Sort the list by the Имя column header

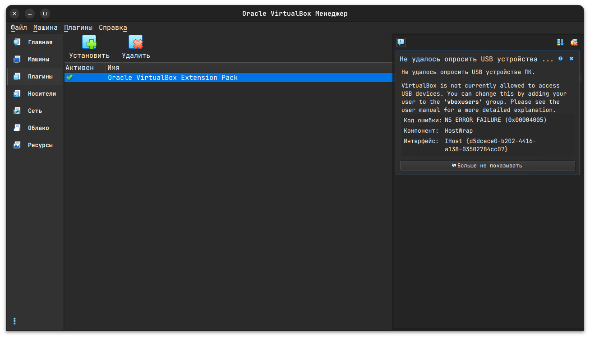248,68
